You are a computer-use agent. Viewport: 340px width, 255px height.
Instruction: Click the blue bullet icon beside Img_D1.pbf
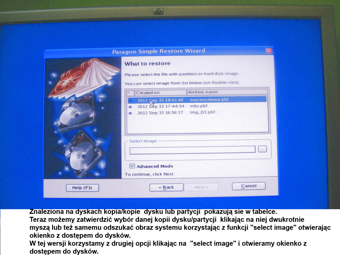[x=130, y=113]
